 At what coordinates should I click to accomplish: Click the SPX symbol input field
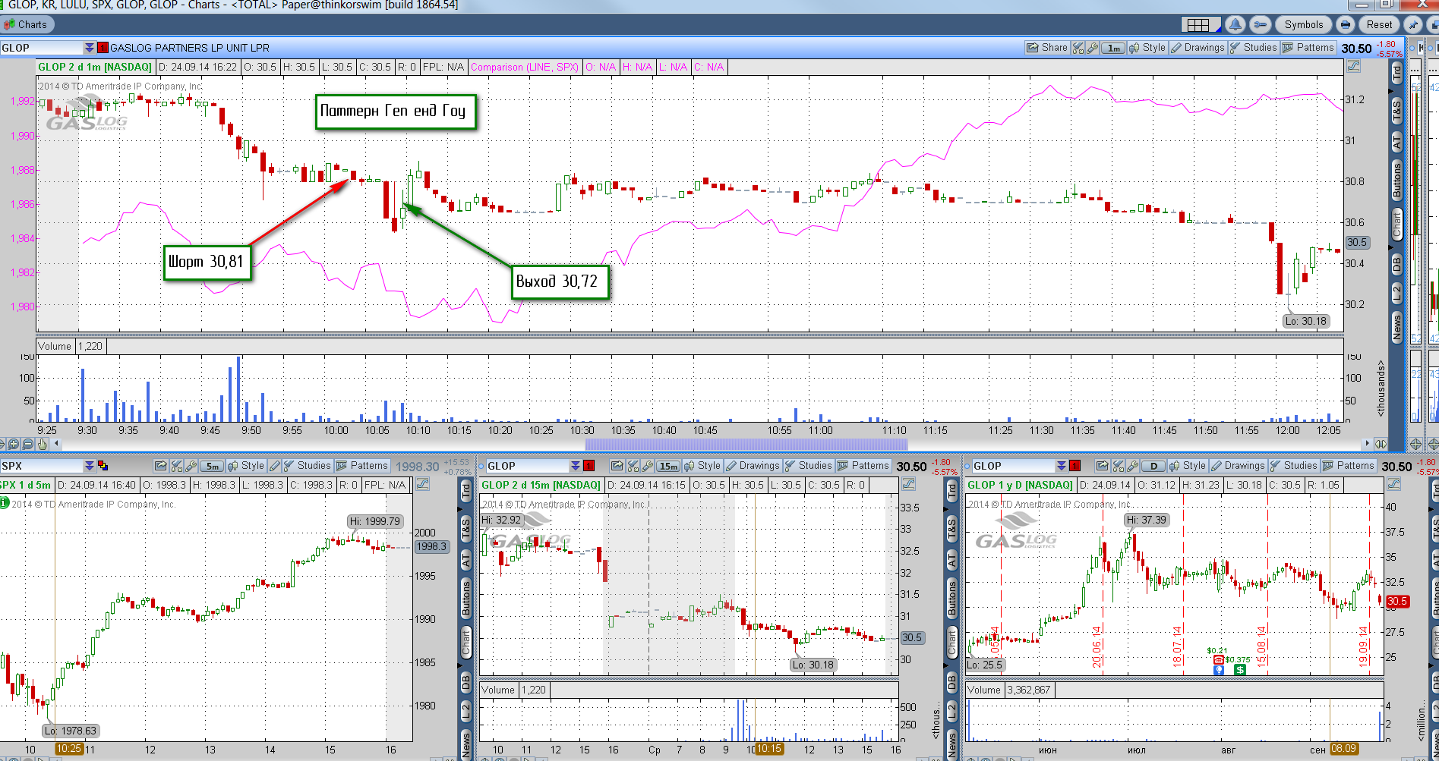click(x=42, y=466)
